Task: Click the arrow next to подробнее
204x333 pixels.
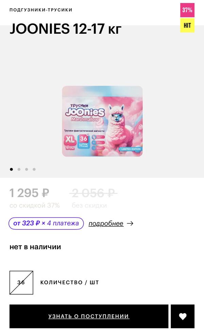Action: tap(130, 223)
